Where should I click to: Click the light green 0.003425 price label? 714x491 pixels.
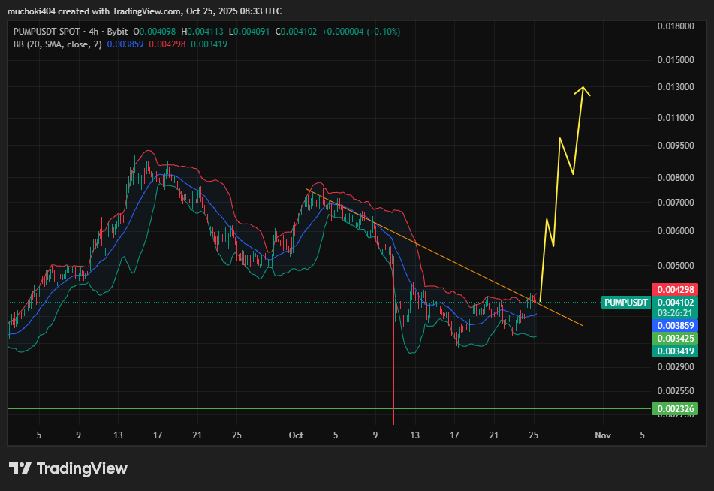676,339
